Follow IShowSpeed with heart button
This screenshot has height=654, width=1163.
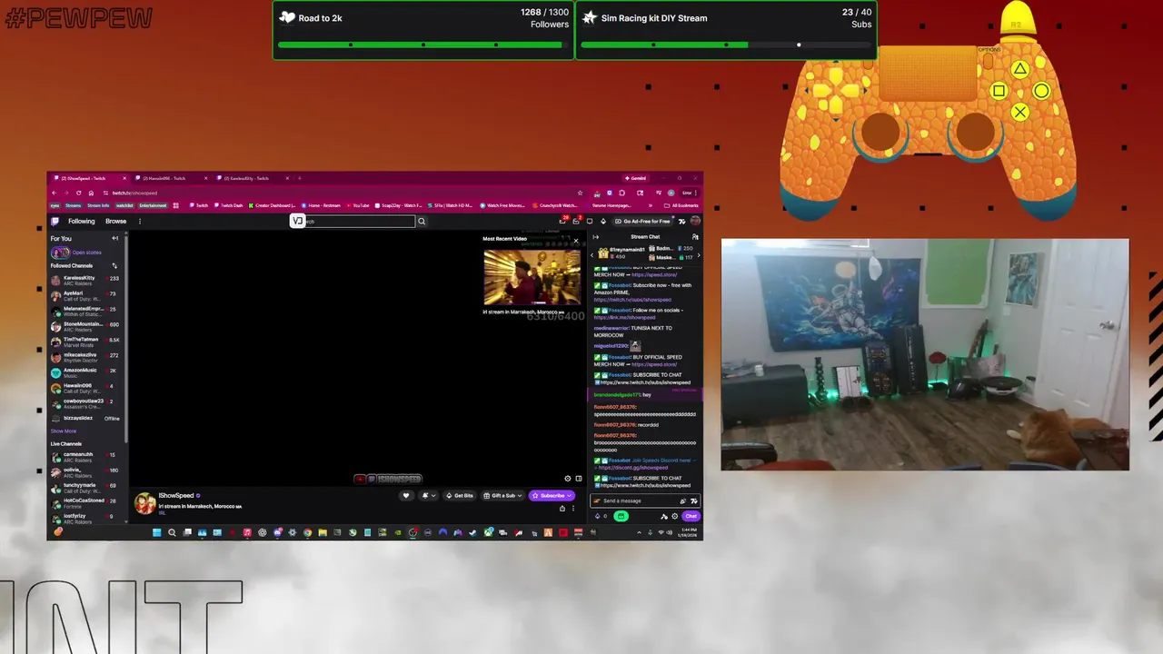click(x=406, y=496)
